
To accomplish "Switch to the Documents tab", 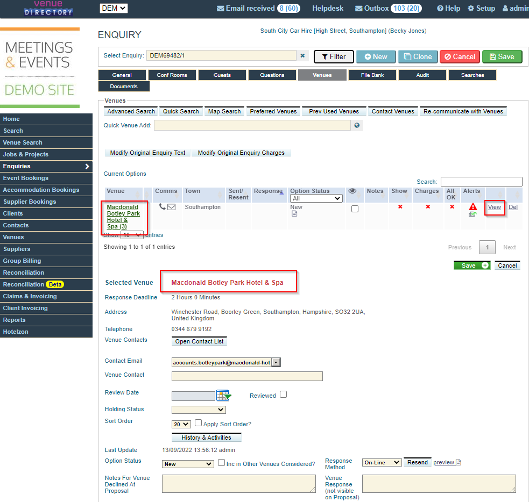I will [x=124, y=86].
